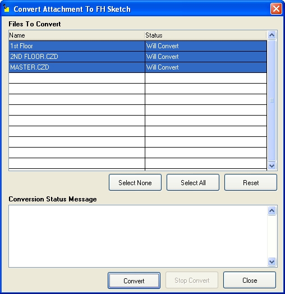
Task: Click the file list vertical scrollbar thumb
Action: 272,100
